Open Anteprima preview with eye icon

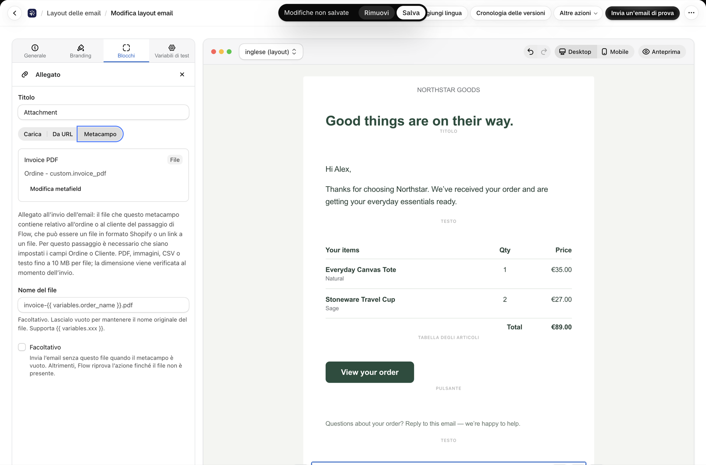662,52
